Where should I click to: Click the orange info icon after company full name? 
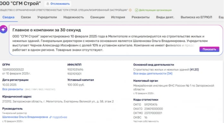point(130,10)
